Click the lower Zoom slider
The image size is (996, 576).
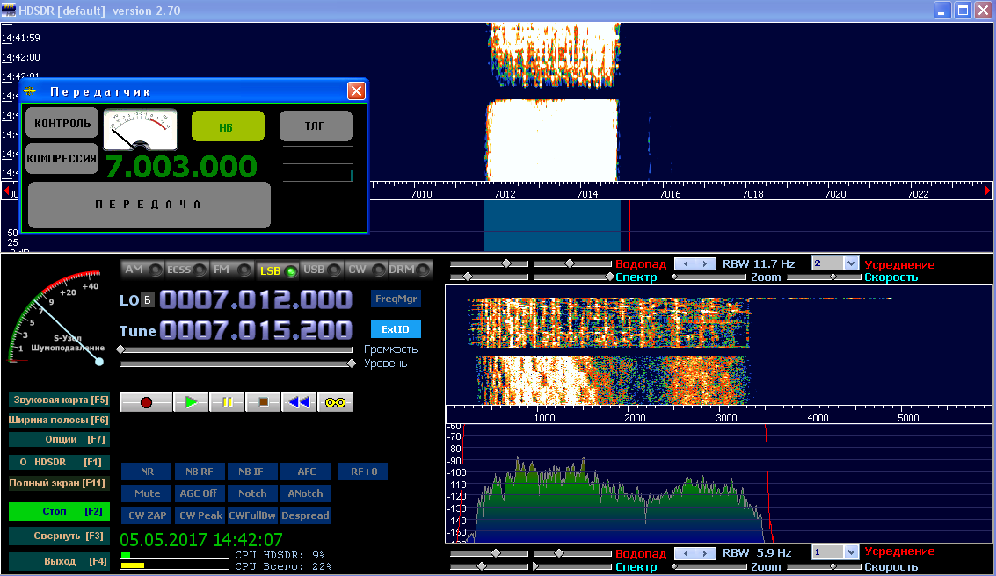[708, 566]
